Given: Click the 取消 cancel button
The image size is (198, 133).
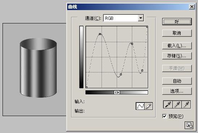Looking at the screenshot, I should pos(177,33).
